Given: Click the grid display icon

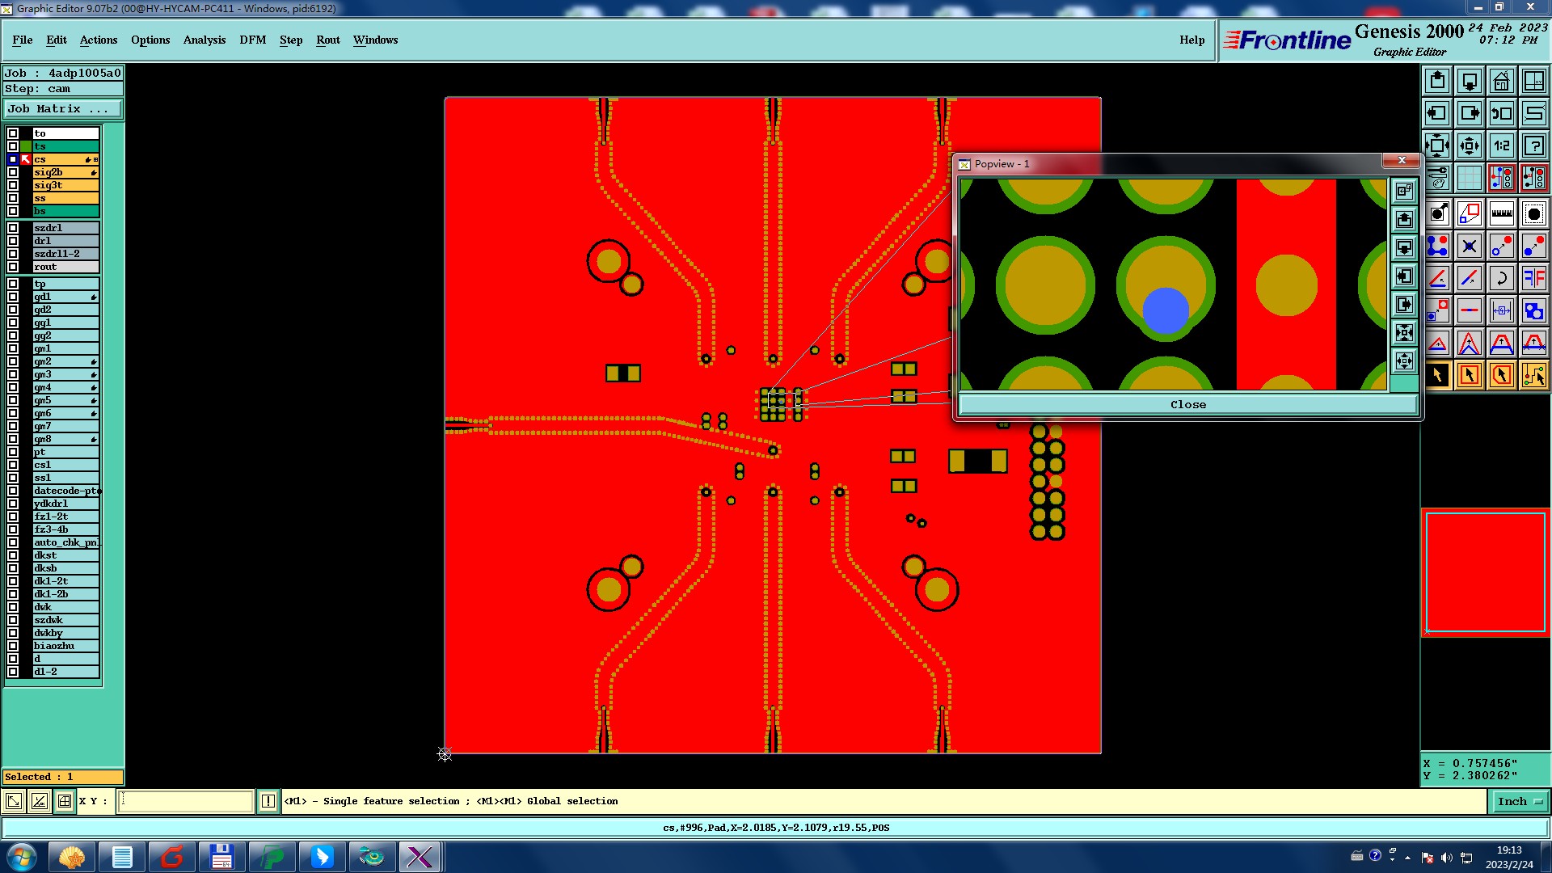Looking at the screenshot, I should [1469, 178].
